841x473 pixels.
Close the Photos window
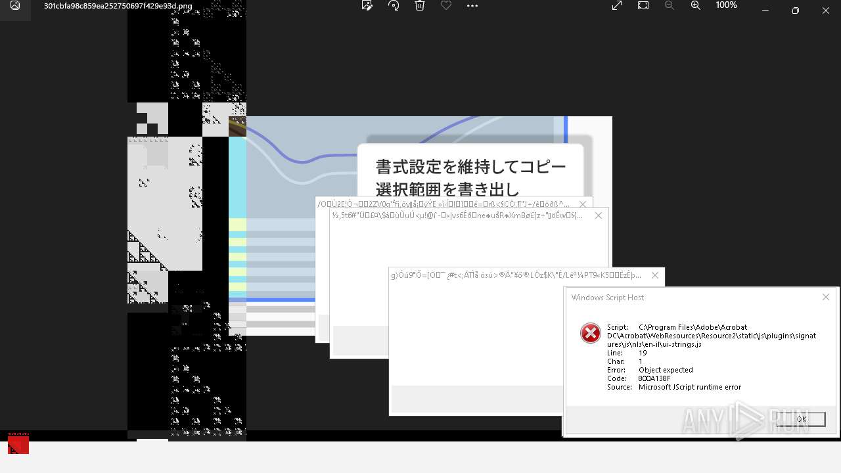pos(826,11)
